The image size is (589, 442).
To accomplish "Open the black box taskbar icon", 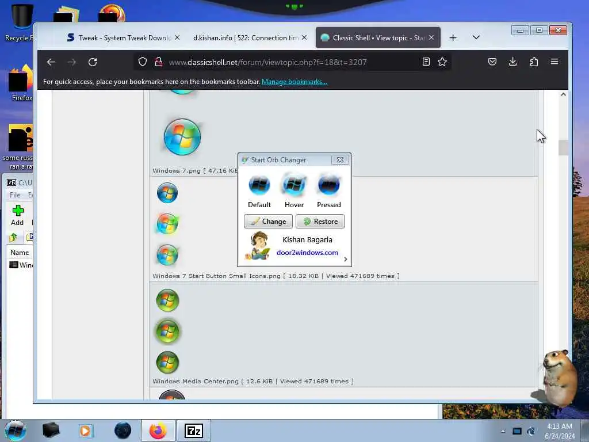I will (x=51, y=430).
